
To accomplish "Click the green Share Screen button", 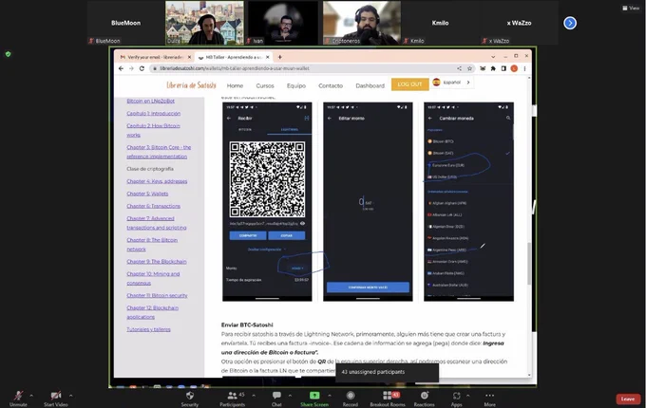I will coord(314,399).
